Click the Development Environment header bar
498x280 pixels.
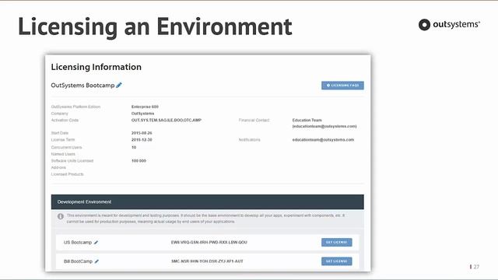[208, 202]
